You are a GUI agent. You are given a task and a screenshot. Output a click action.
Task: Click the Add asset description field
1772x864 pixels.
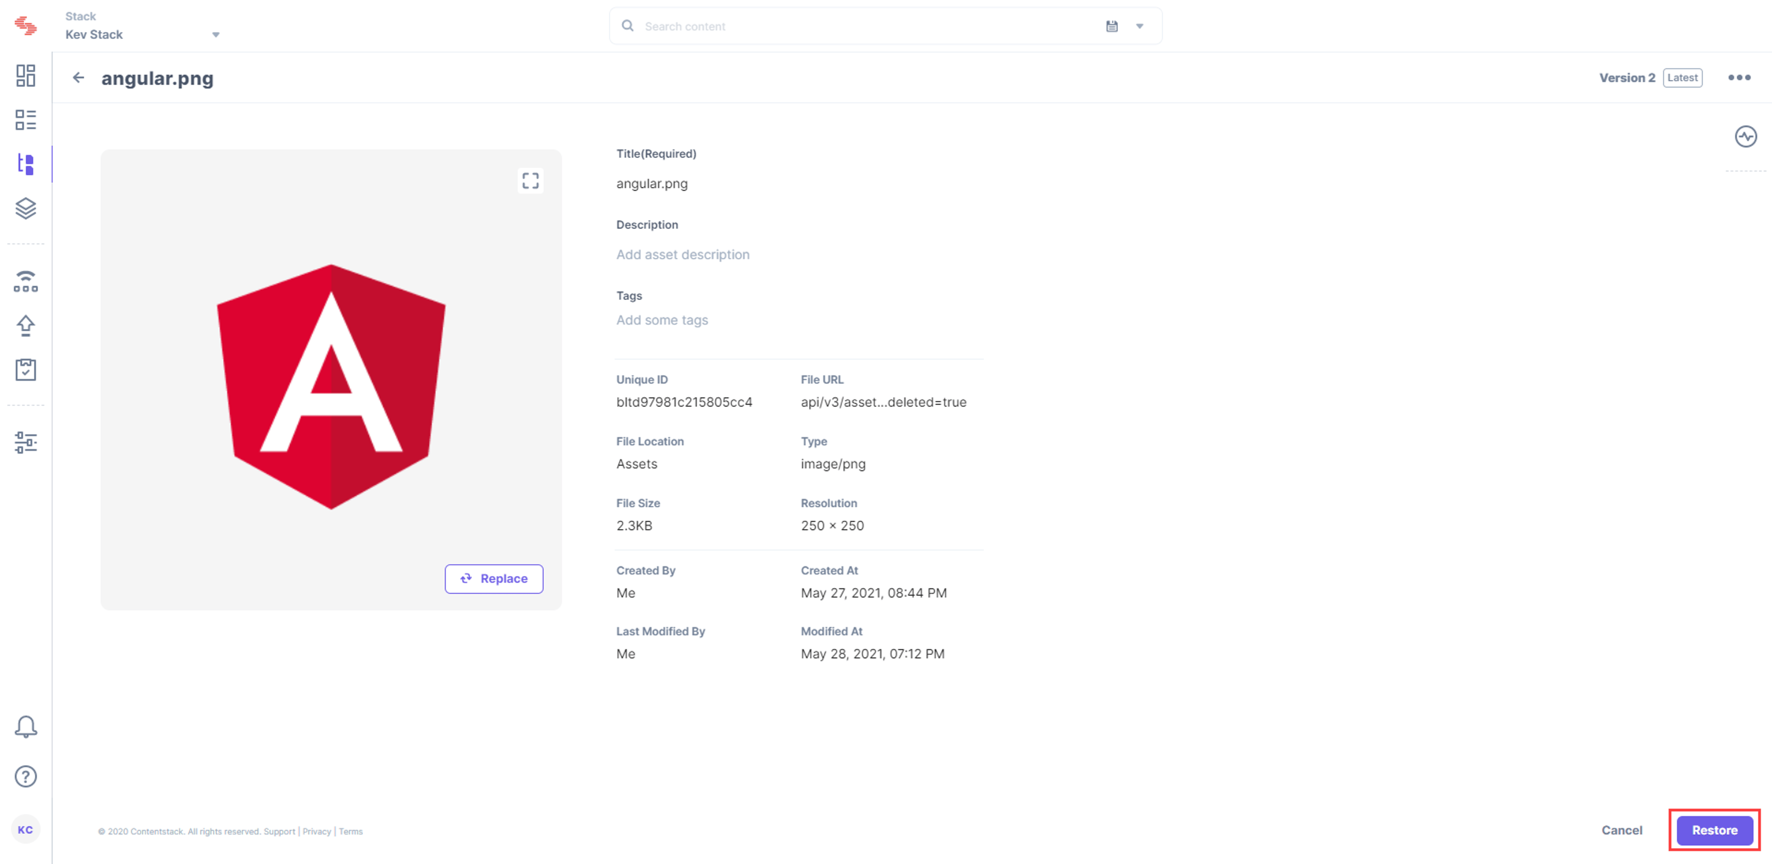(683, 254)
